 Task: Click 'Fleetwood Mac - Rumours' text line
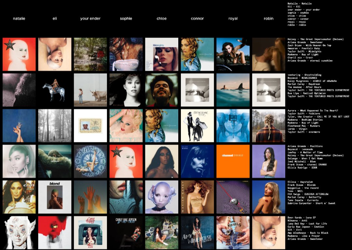pyautogui.click(x=304, y=126)
